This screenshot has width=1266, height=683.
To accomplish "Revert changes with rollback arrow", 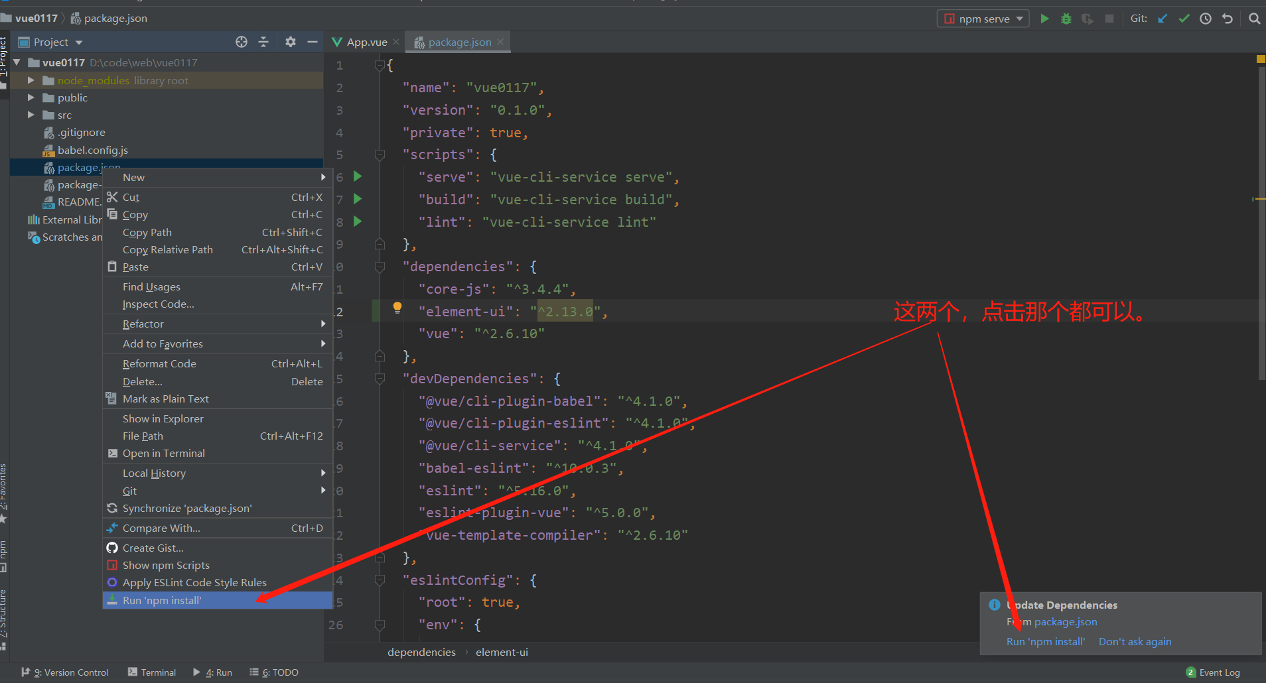I will pyautogui.click(x=1228, y=19).
